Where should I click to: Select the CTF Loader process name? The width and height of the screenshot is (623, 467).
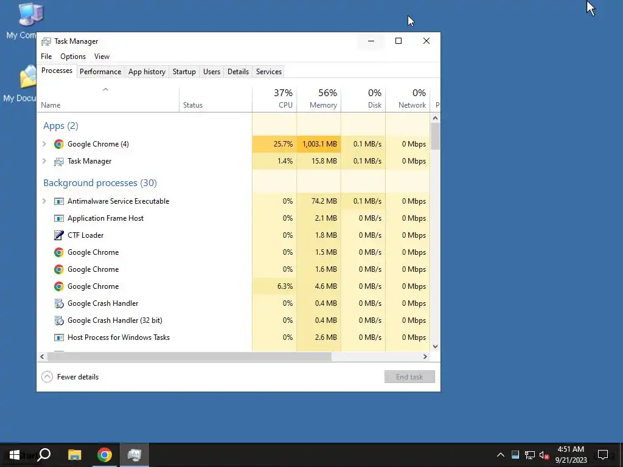point(85,235)
